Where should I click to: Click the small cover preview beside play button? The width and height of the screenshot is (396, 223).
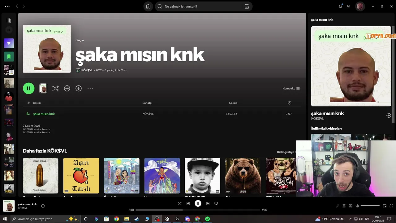[x=43, y=89]
